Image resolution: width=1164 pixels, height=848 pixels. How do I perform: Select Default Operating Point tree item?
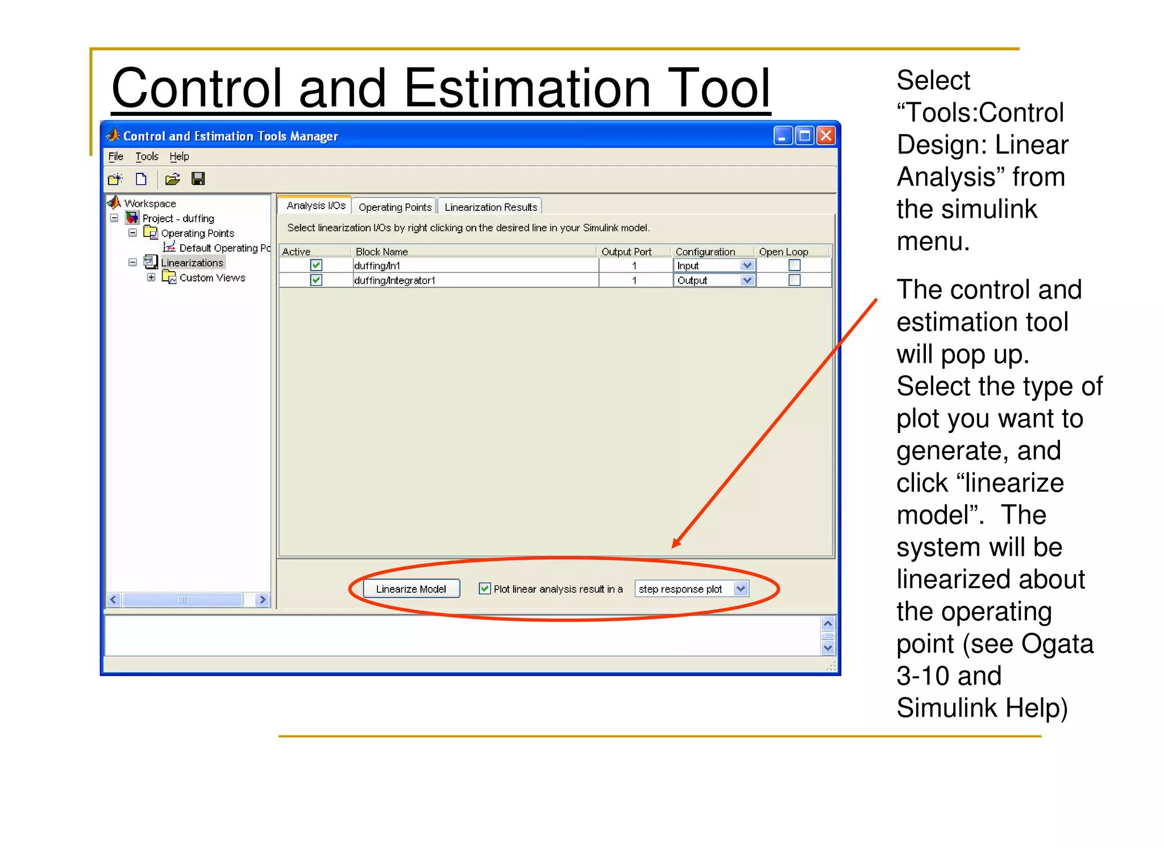tap(225, 248)
